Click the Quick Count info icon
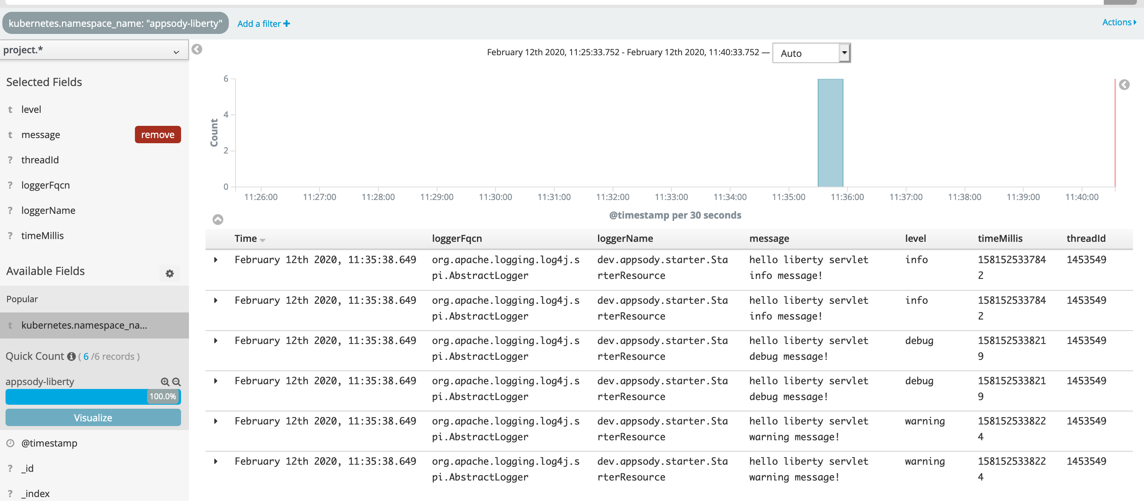The image size is (1144, 501). (x=71, y=356)
